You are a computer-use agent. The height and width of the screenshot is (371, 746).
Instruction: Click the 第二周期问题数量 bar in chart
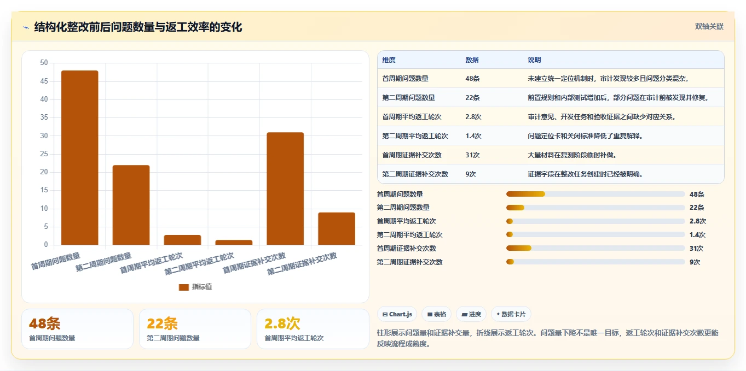(131, 205)
